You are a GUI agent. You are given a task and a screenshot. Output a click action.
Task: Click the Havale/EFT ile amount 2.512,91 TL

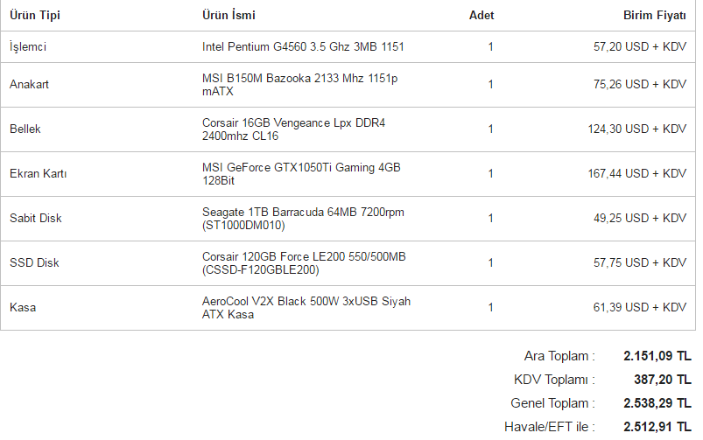(657, 428)
